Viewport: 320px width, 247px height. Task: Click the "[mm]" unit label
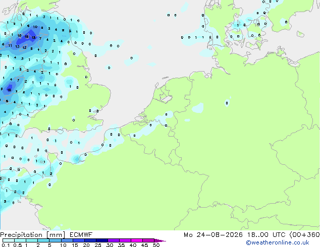[x=56, y=235]
